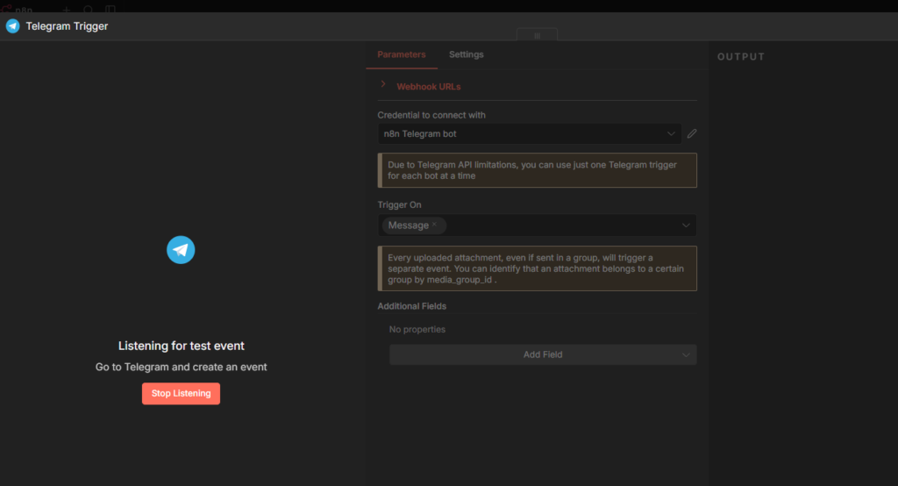898x486 pixels.
Task: Click the No properties text
Action: 417,330
